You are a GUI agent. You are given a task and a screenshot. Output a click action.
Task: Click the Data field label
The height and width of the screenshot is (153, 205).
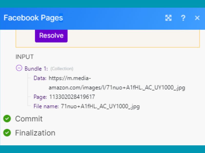coord(40,78)
